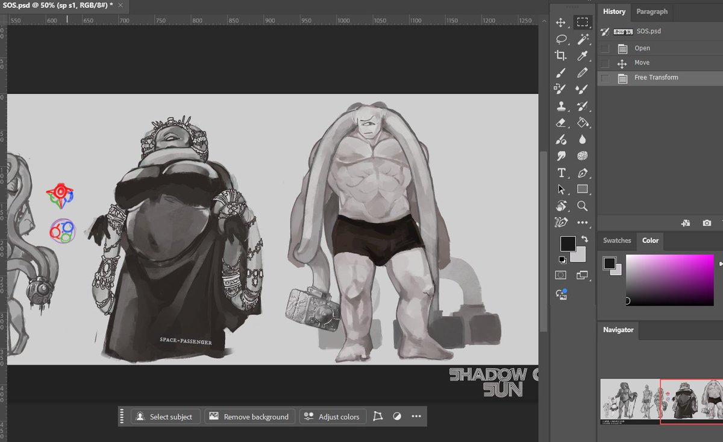Grab the contextual task bar drag handle
The width and height of the screenshot is (723, 442).
[122, 417]
